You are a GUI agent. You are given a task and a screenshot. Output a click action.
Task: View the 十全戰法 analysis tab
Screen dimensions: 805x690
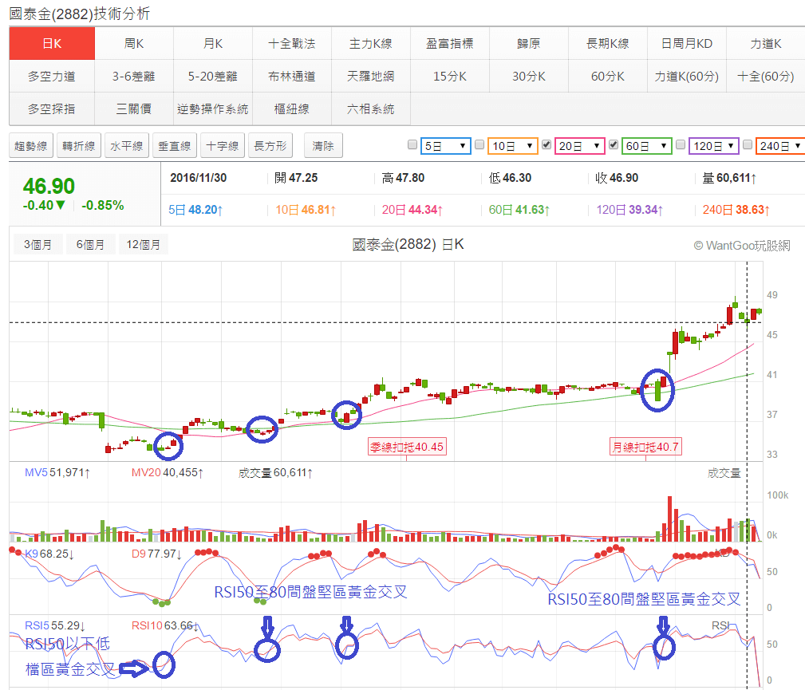coord(290,44)
